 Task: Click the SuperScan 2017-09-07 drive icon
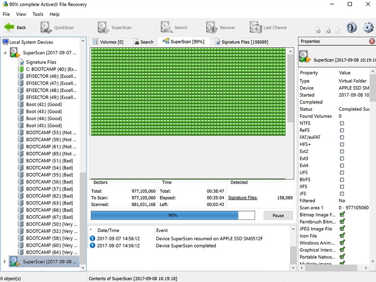pyautogui.click(x=15, y=52)
